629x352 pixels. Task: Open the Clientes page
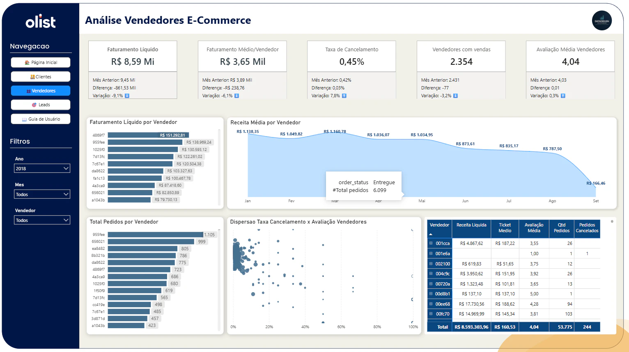(41, 77)
